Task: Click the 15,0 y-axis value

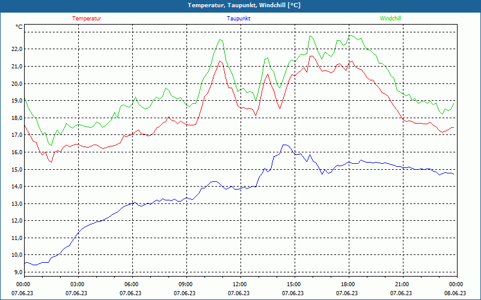Action: pos(17,169)
